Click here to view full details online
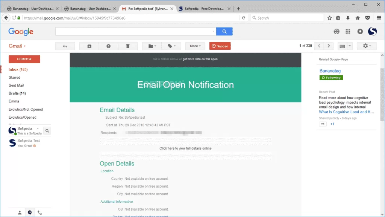This screenshot has width=385, height=217. (185, 148)
